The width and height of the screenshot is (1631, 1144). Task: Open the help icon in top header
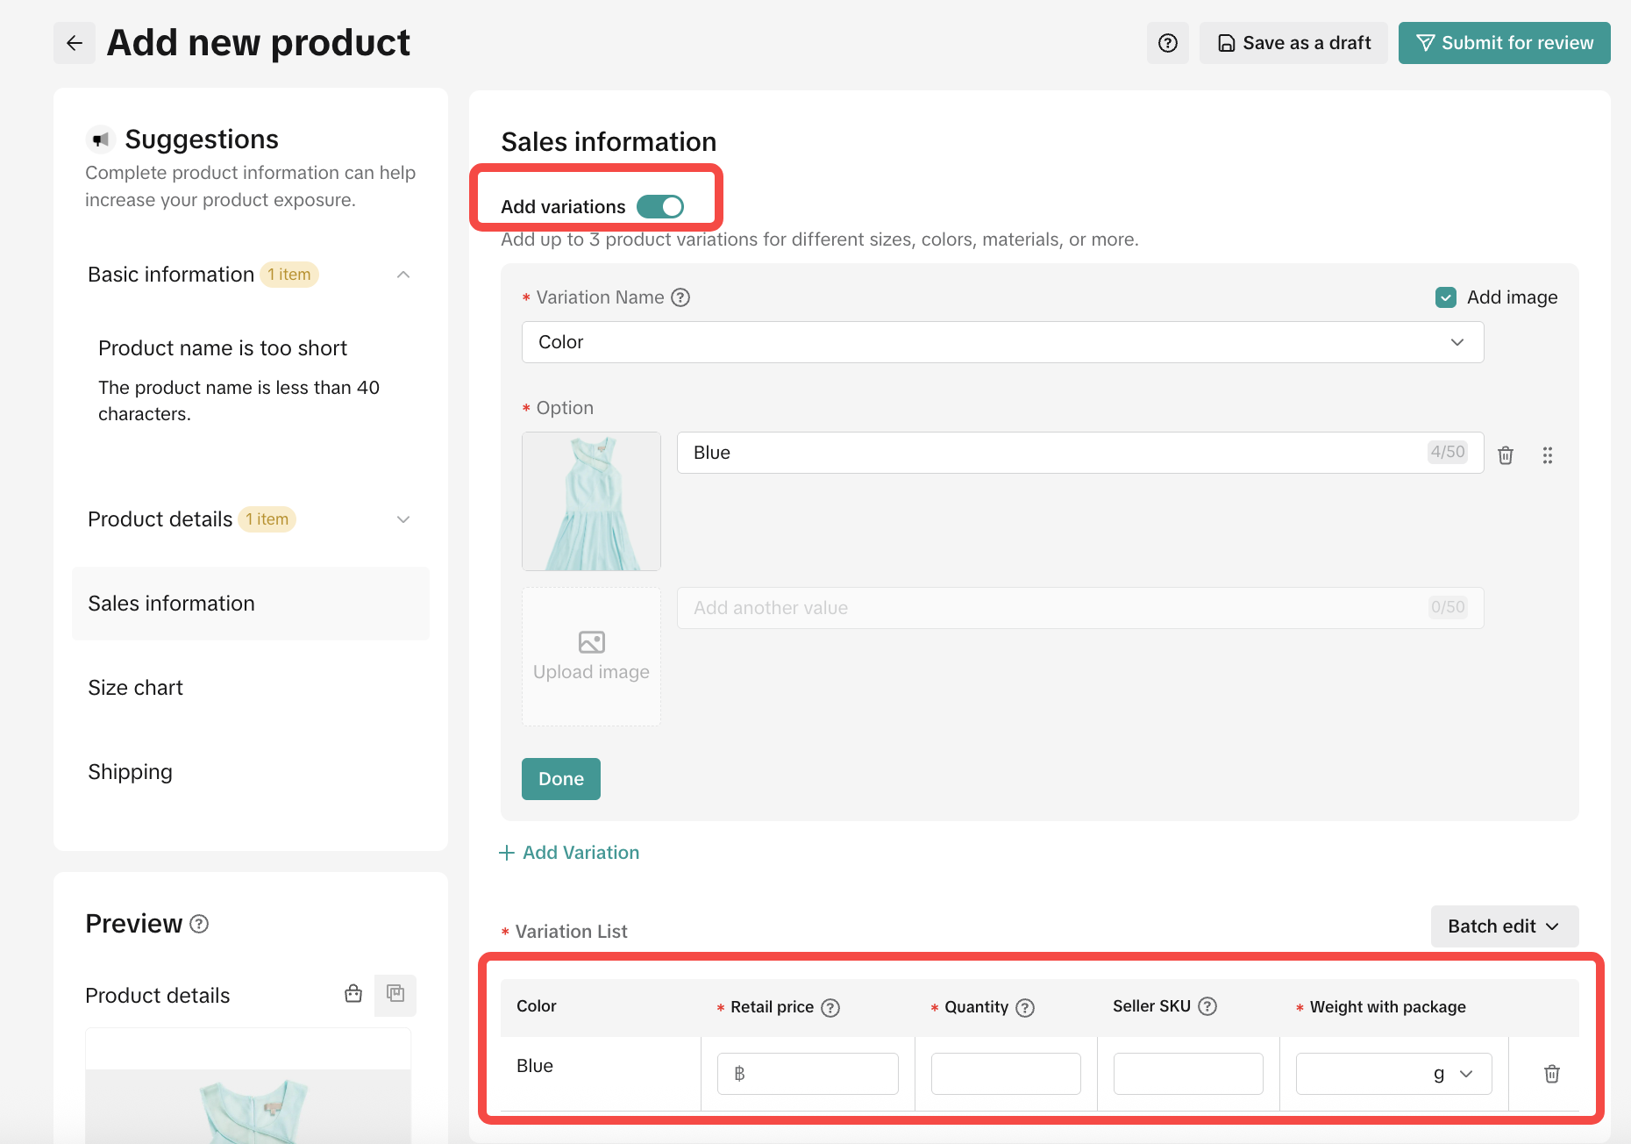pos(1167,43)
